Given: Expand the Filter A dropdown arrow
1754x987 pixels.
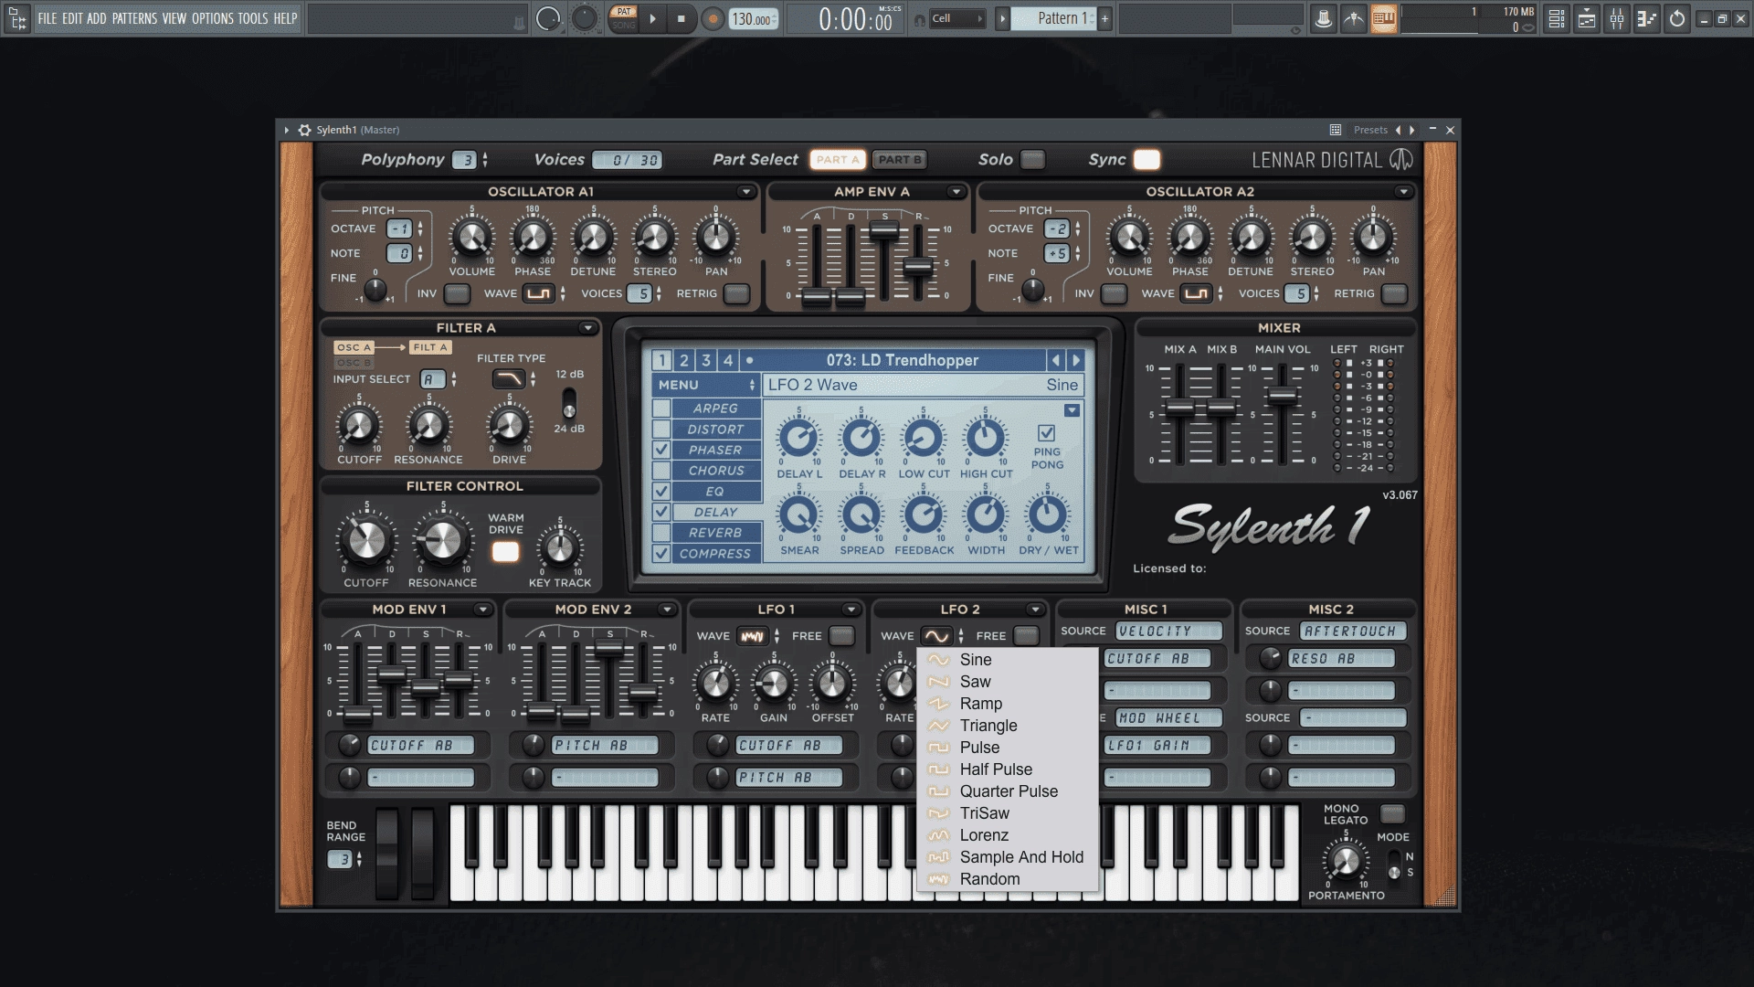Looking at the screenshot, I should (587, 328).
